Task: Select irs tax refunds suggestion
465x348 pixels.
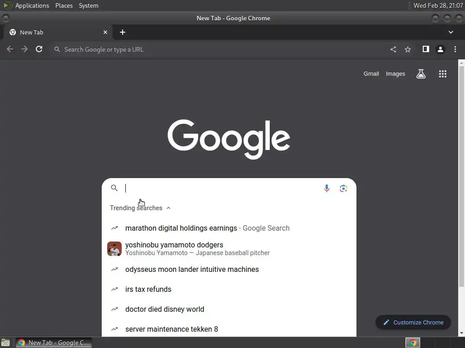Action: tap(229, 289)
